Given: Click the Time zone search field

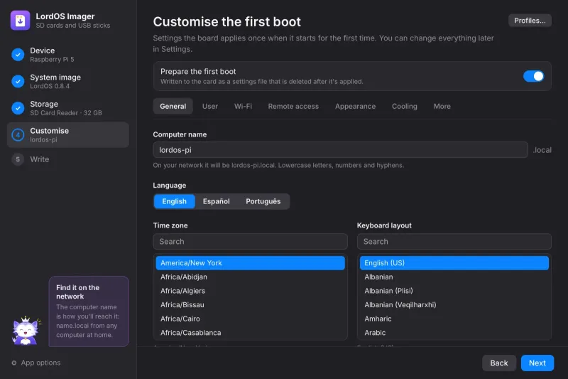Looking at the screenshot, I should (x=251, y=242).
